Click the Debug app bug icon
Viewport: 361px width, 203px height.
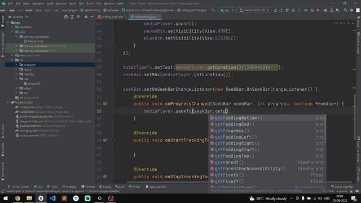click(x=293, y=10)
